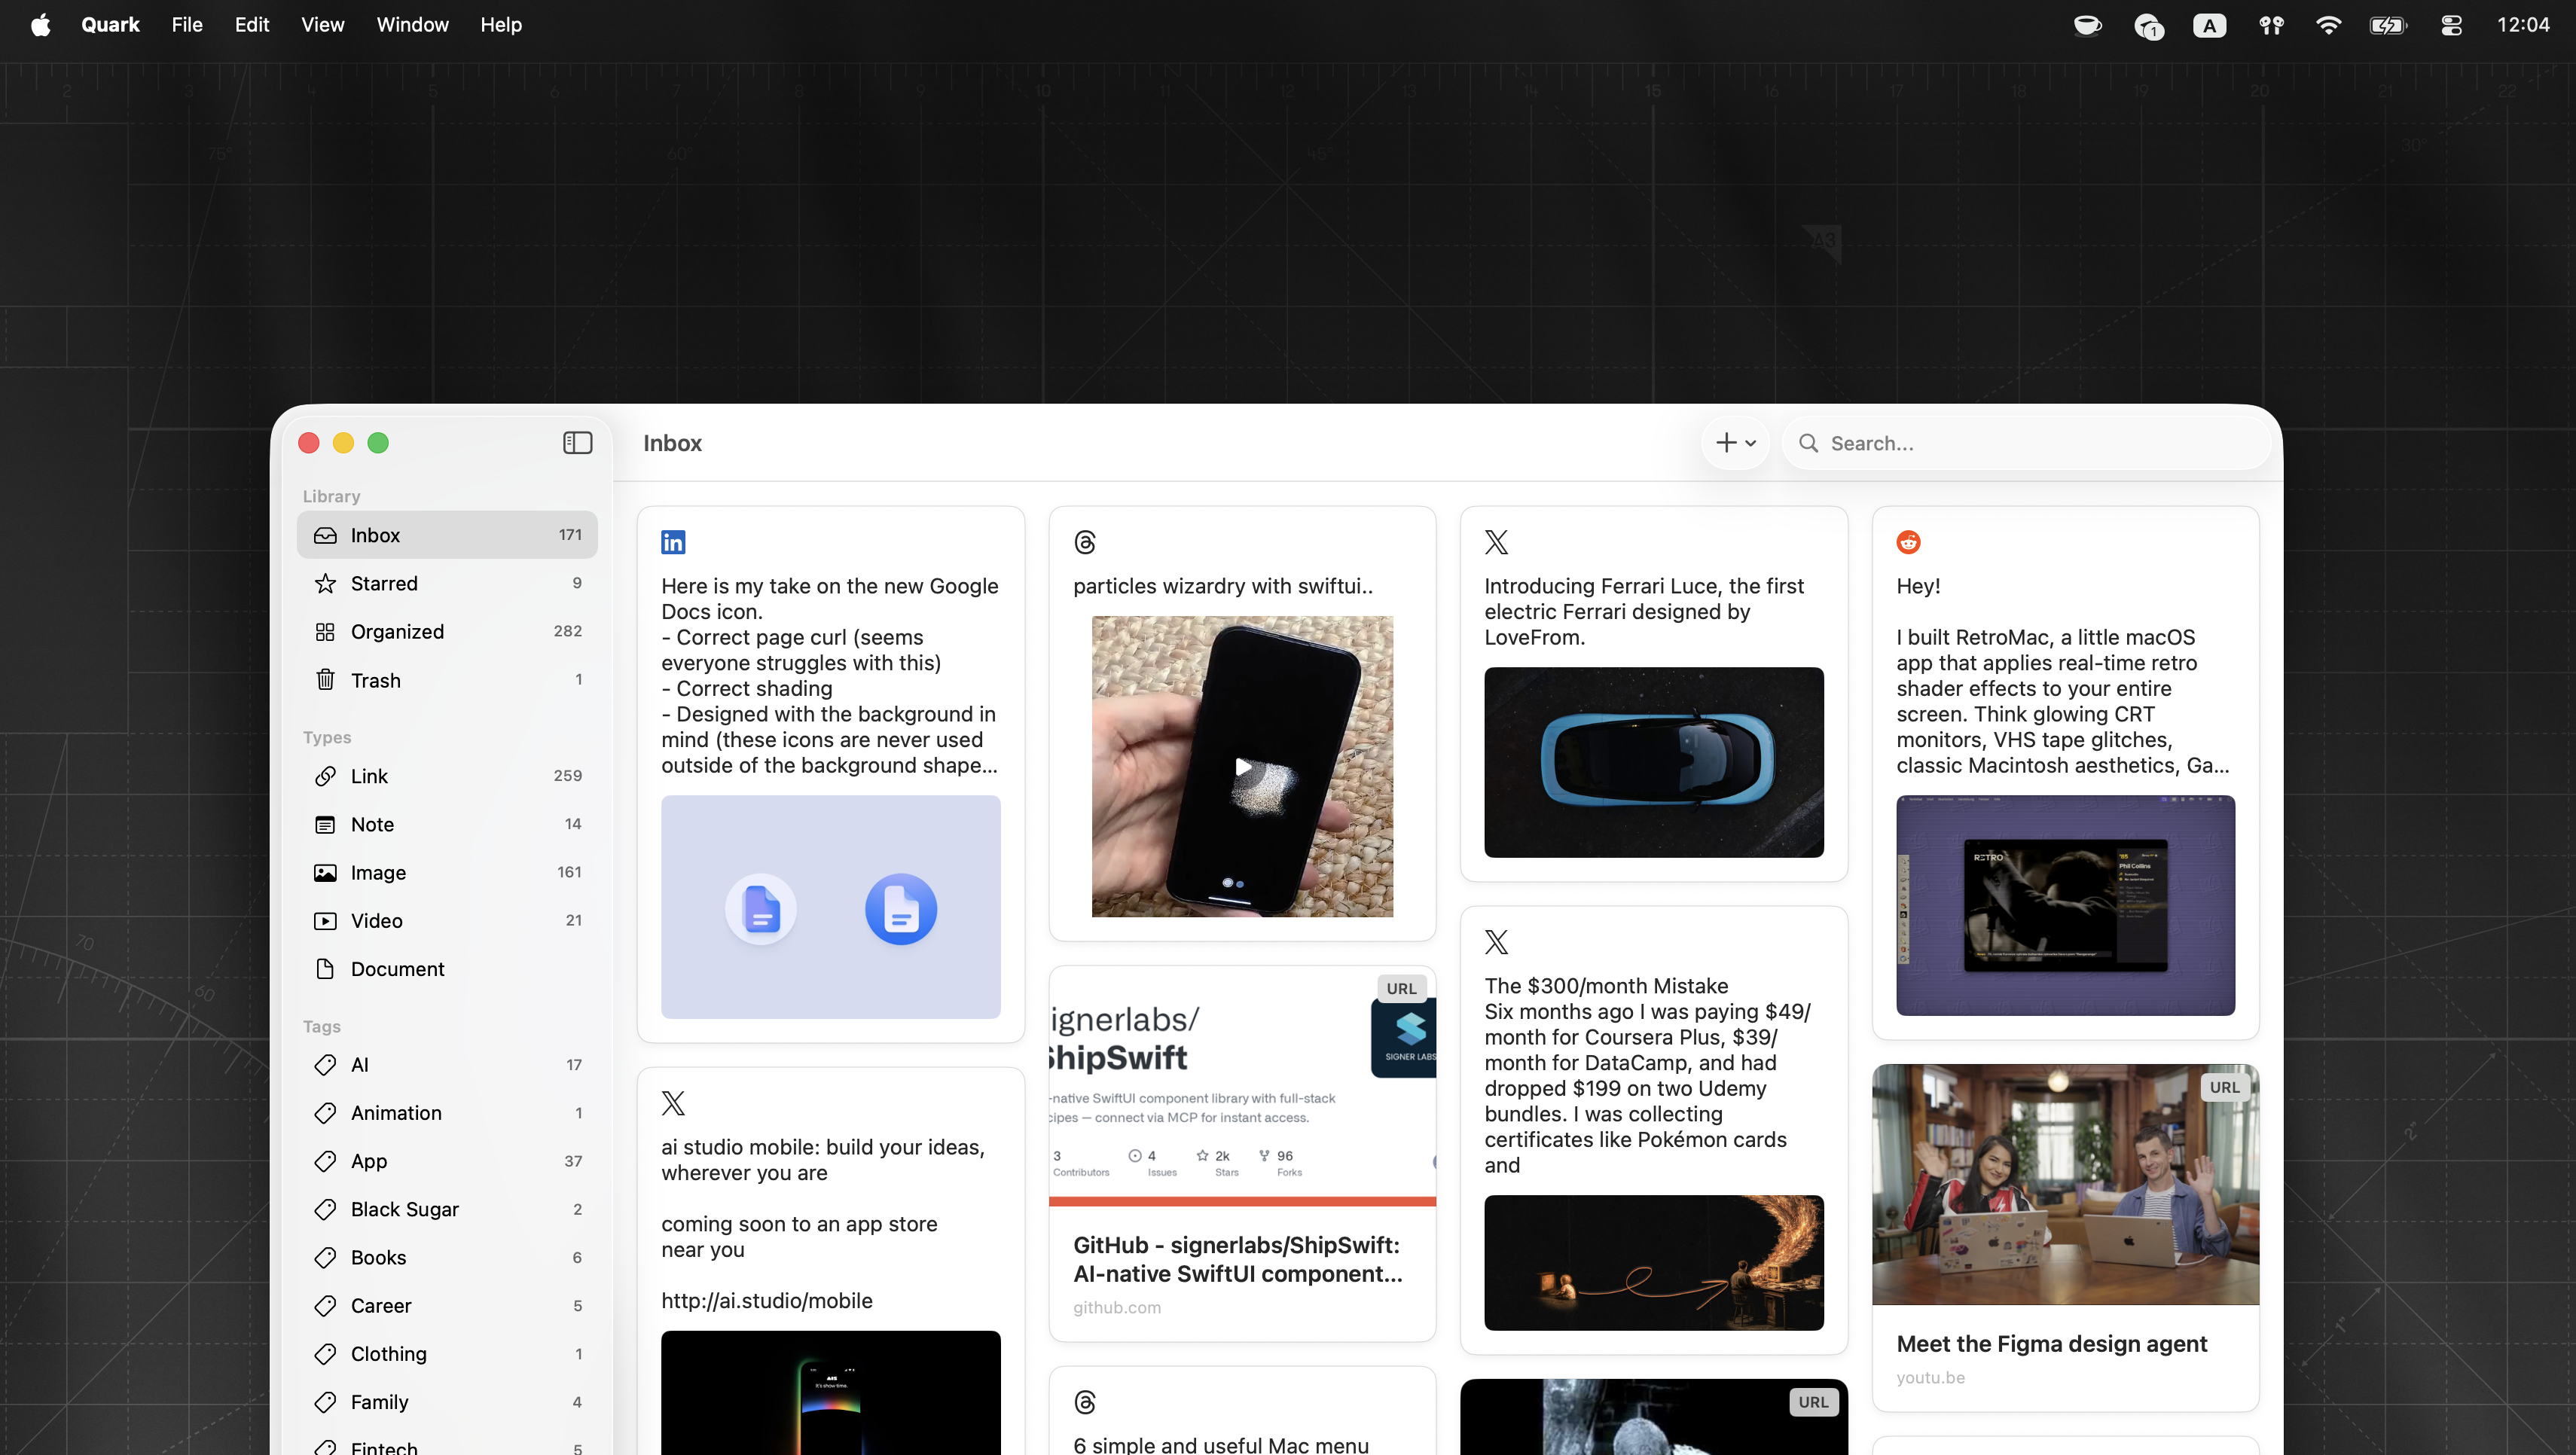Open the Google Docs icon comparison image
Screen dimensions: 2576x1455
(x=830, y=907)
